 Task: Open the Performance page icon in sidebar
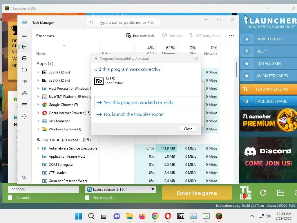24,58
